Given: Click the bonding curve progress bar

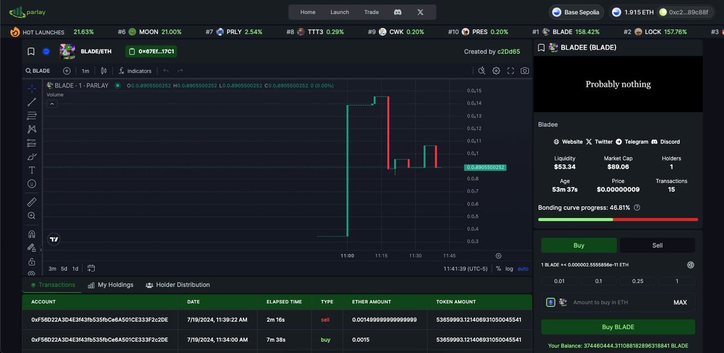Looking at the screenshot, I should click(x=618, y=219).
